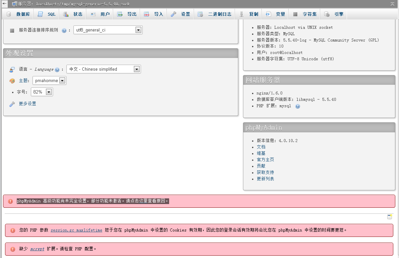Screen dimensions: 399x258
Task: Open the 官方主页 link
Action: 265,159
